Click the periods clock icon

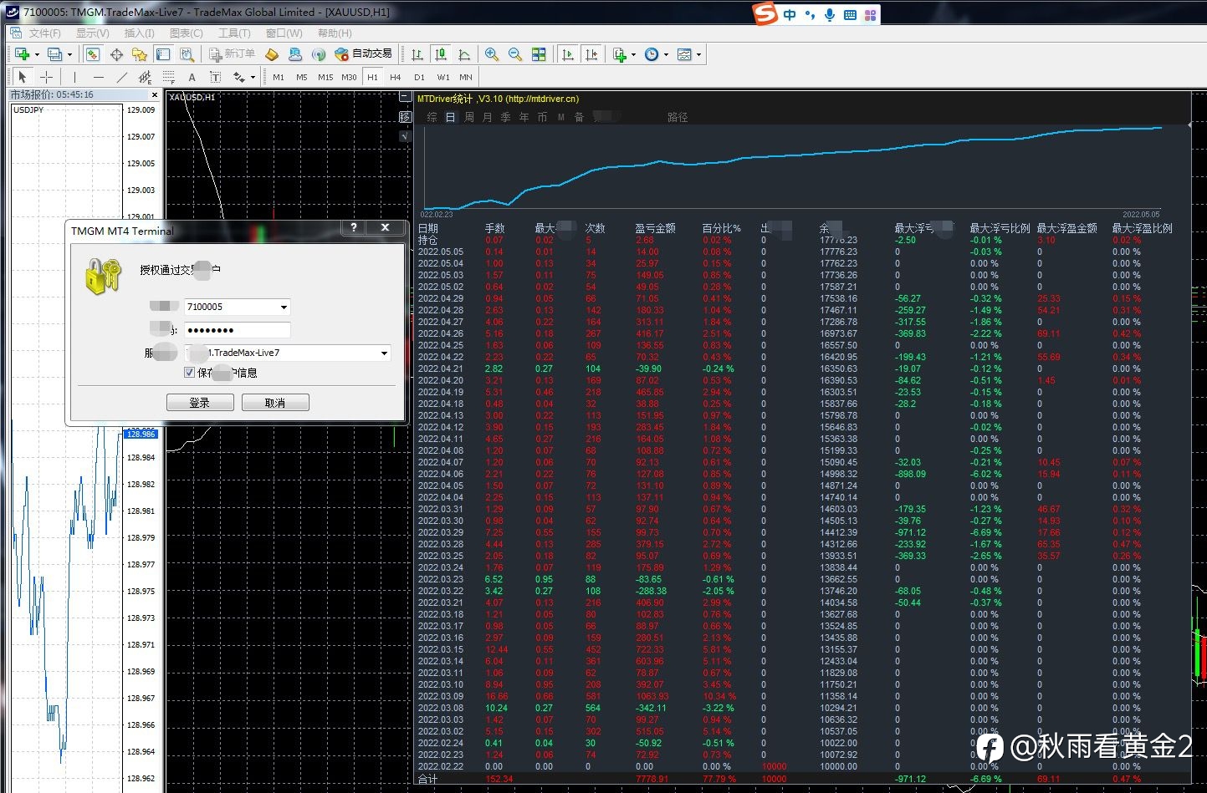[x=652, y=54]
